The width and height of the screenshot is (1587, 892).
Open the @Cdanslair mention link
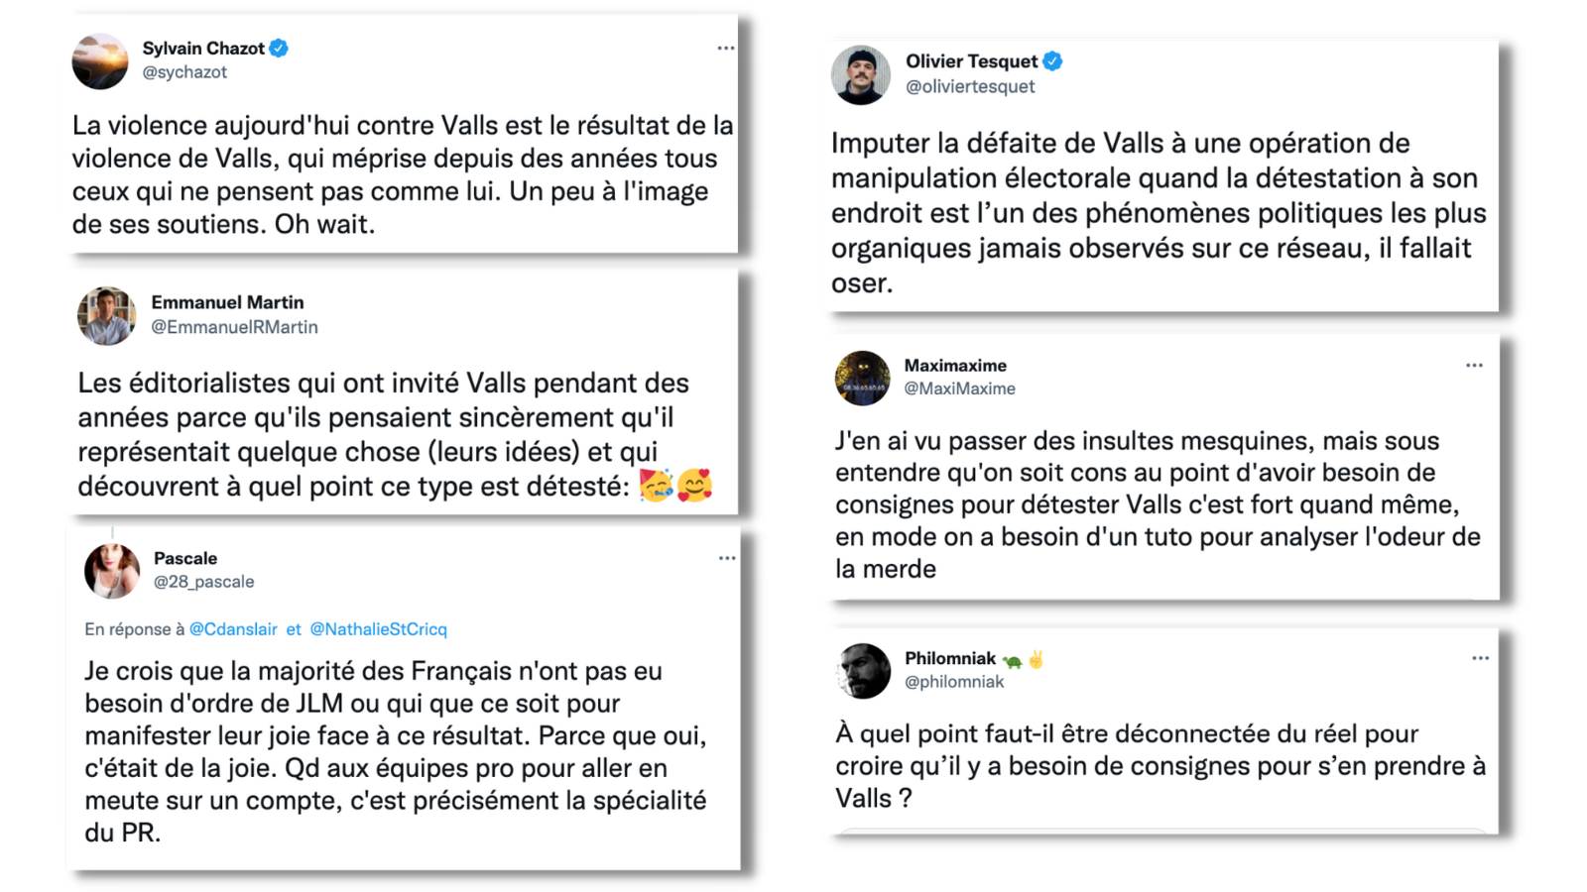(233, 629)
